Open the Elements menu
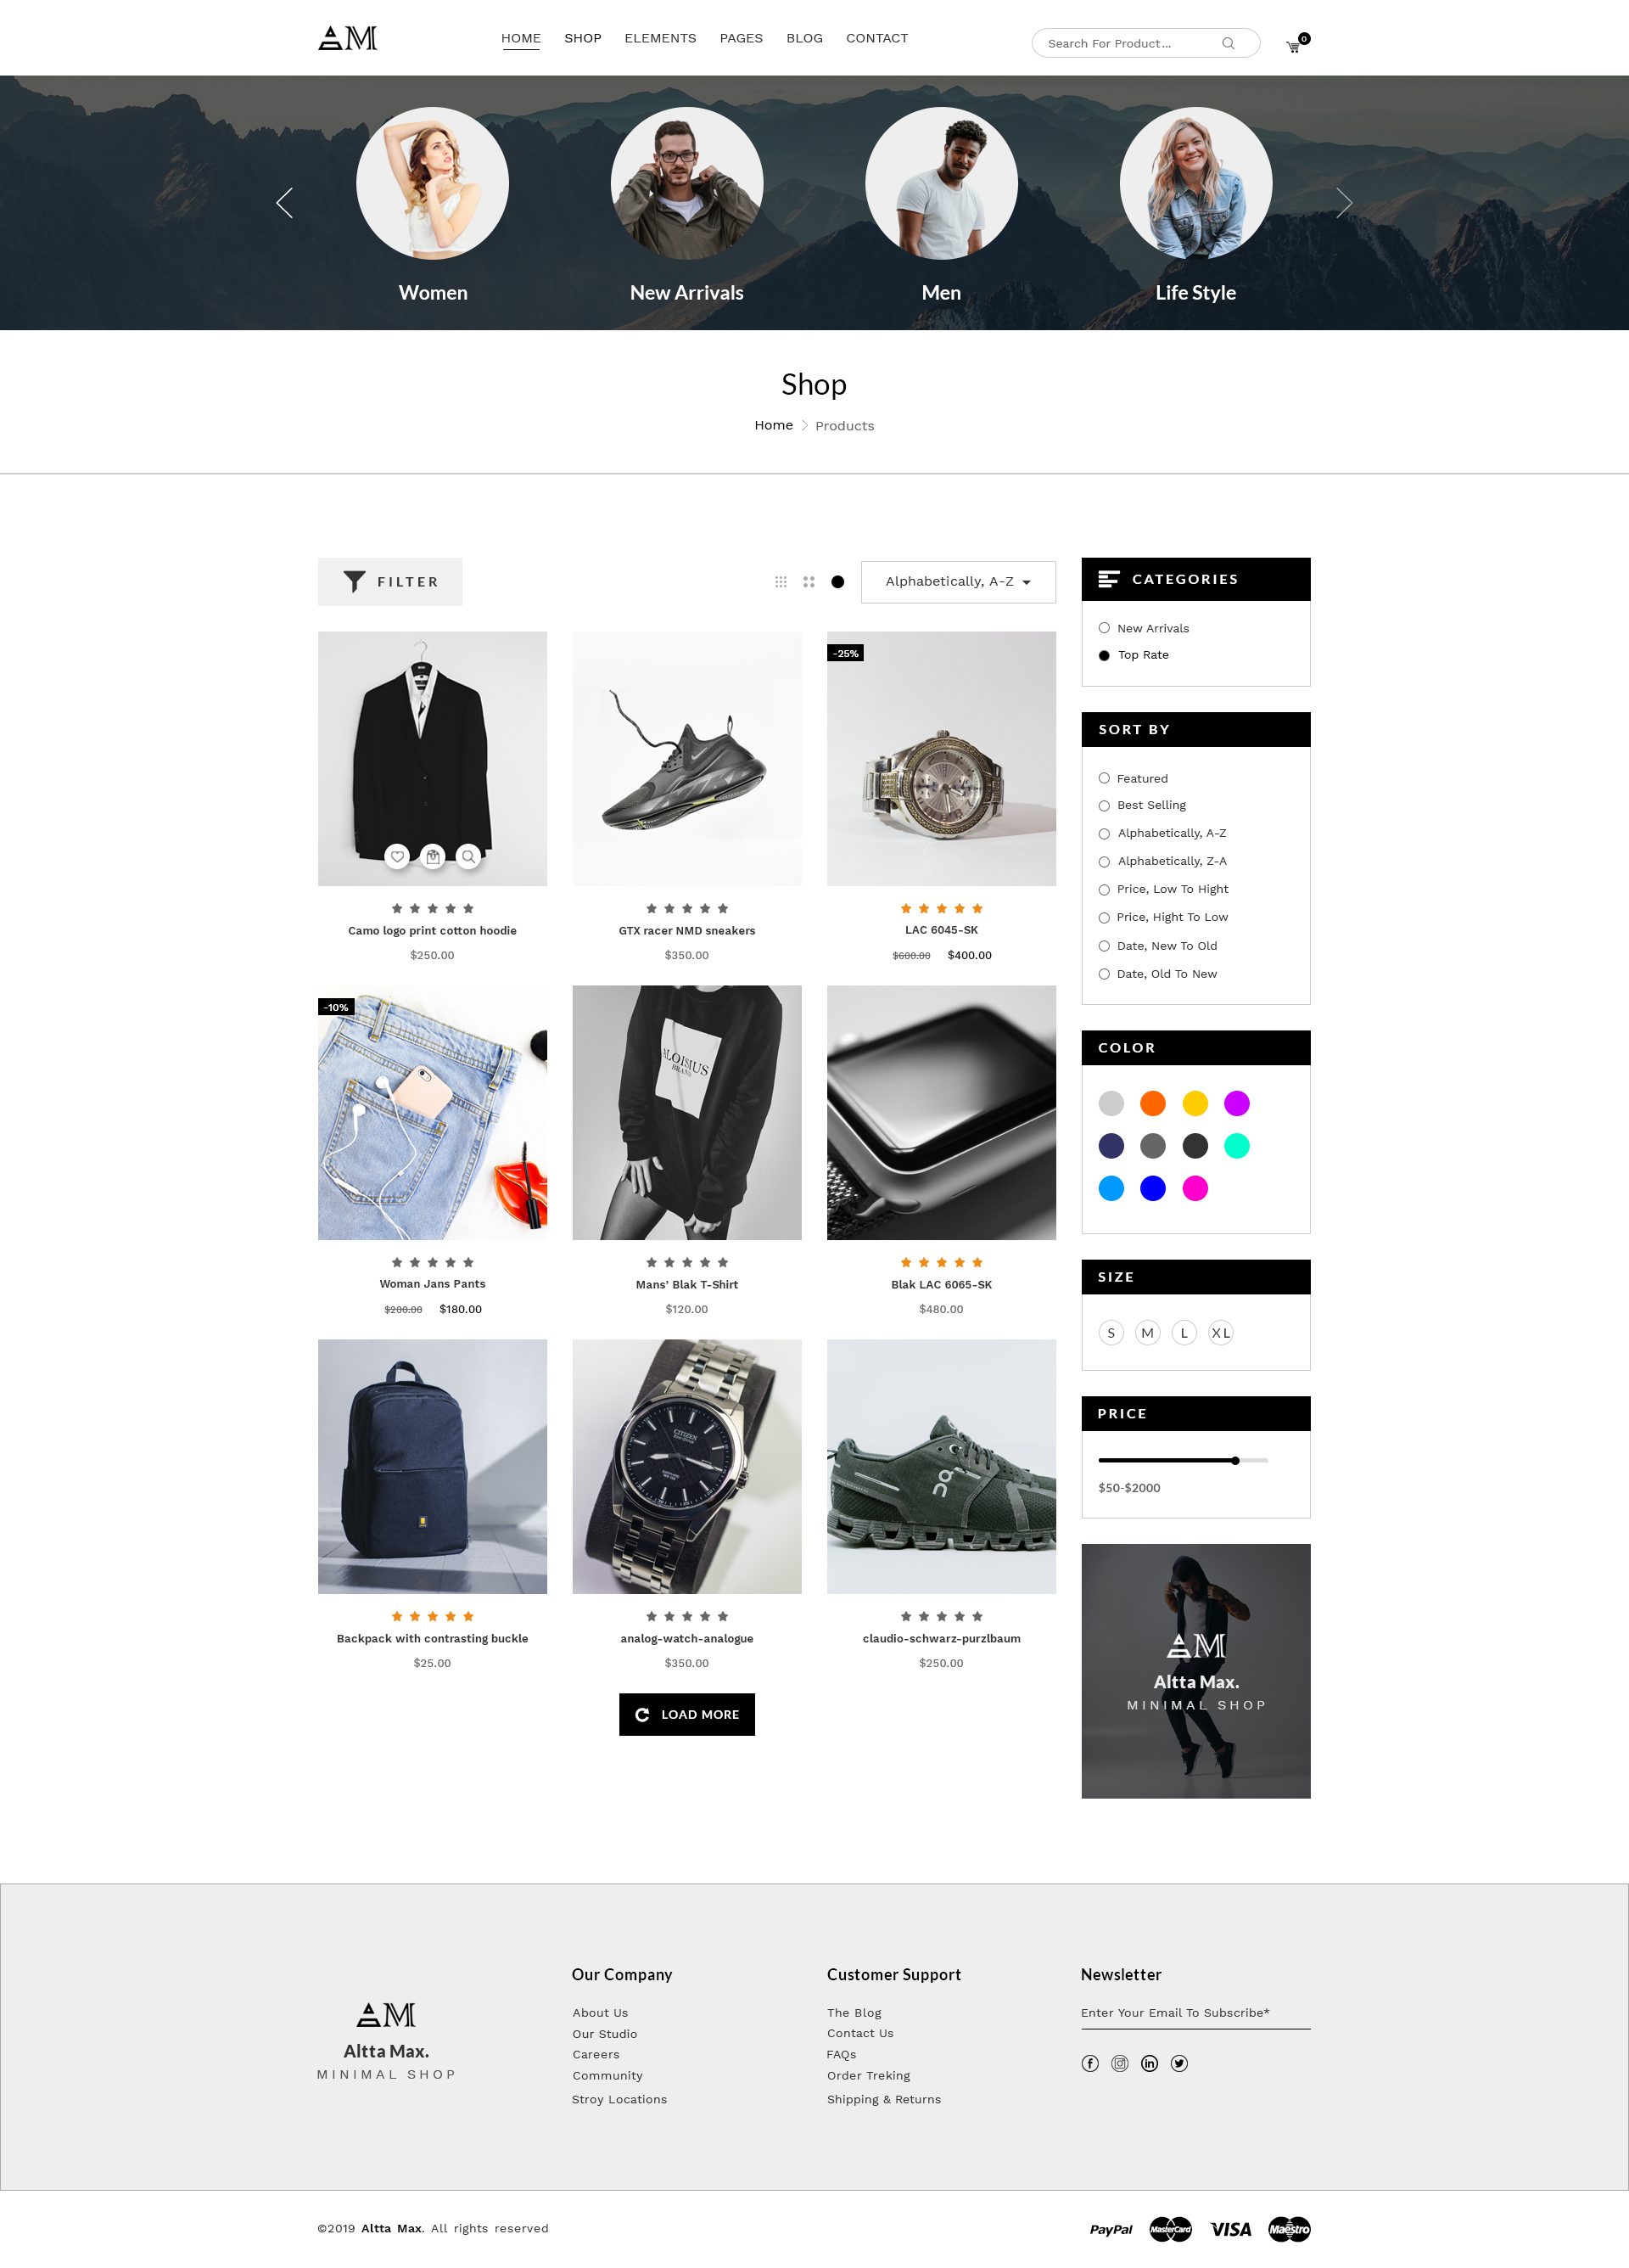This screenshot has width=1629, height=2268. [661, 38]
